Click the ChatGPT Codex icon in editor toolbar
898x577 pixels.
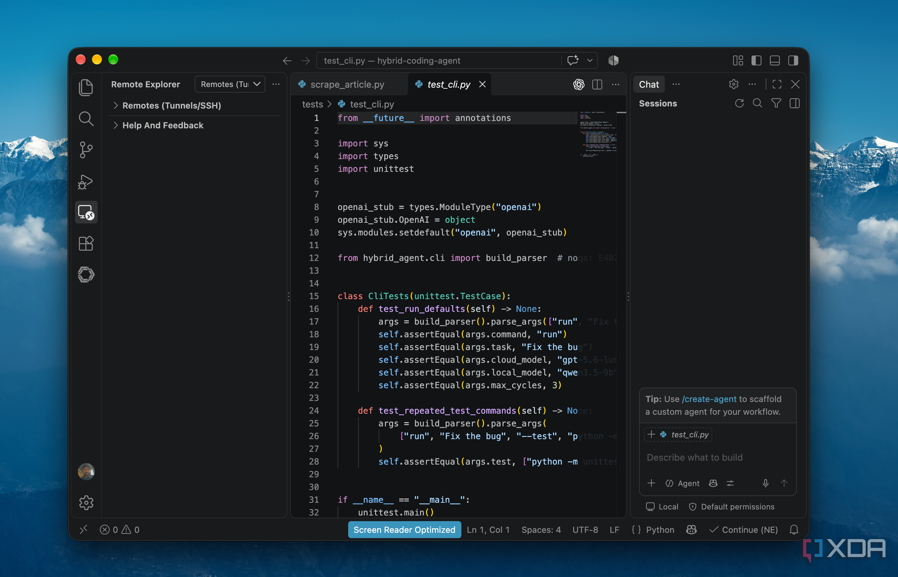coord(578,84)
